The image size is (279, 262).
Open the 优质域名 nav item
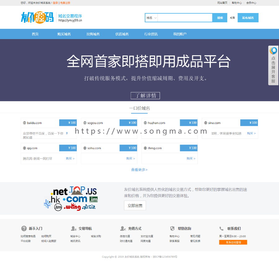122,34
